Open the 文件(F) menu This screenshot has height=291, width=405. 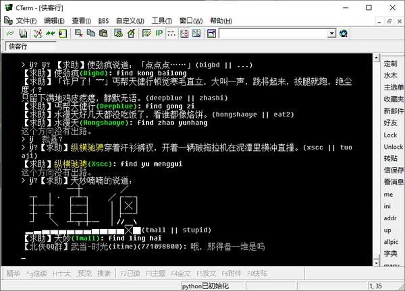coord(26,21)
